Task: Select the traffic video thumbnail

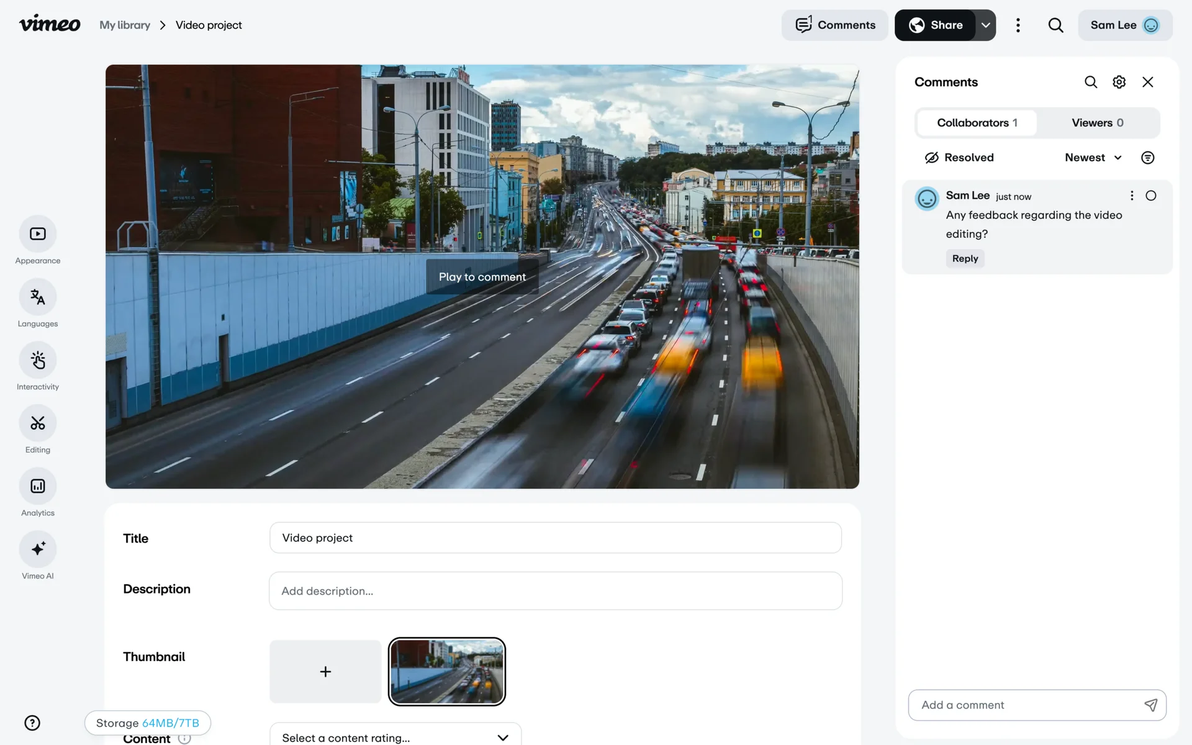Action: tap(446, 671)
